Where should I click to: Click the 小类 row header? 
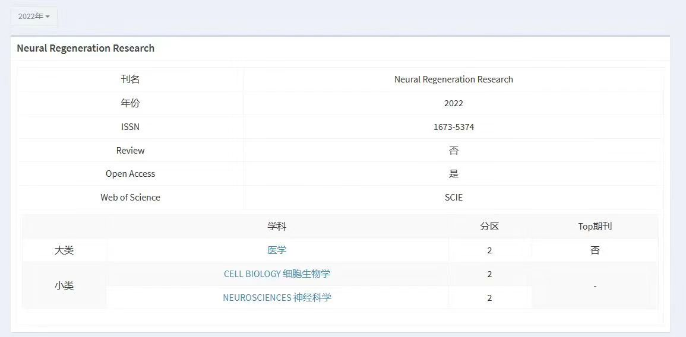[x=64, y=286]
